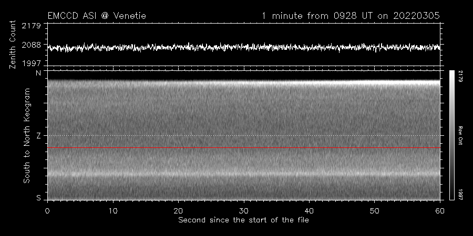Click the "South to North Keogram" axis label
Viewport: 473px width, 236px height.
27,135
